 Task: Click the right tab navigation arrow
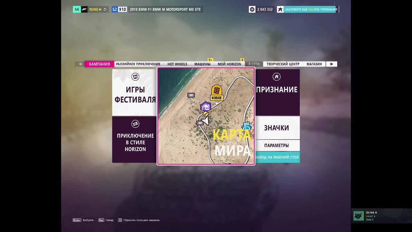pyautogui.click(x=332, y=64)
